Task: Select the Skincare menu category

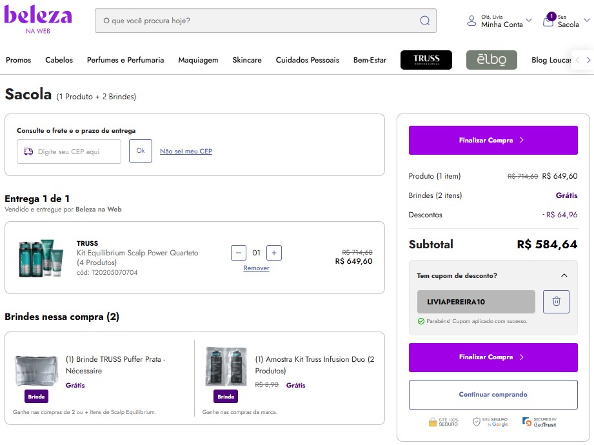Action: click(x=247, y=60)
